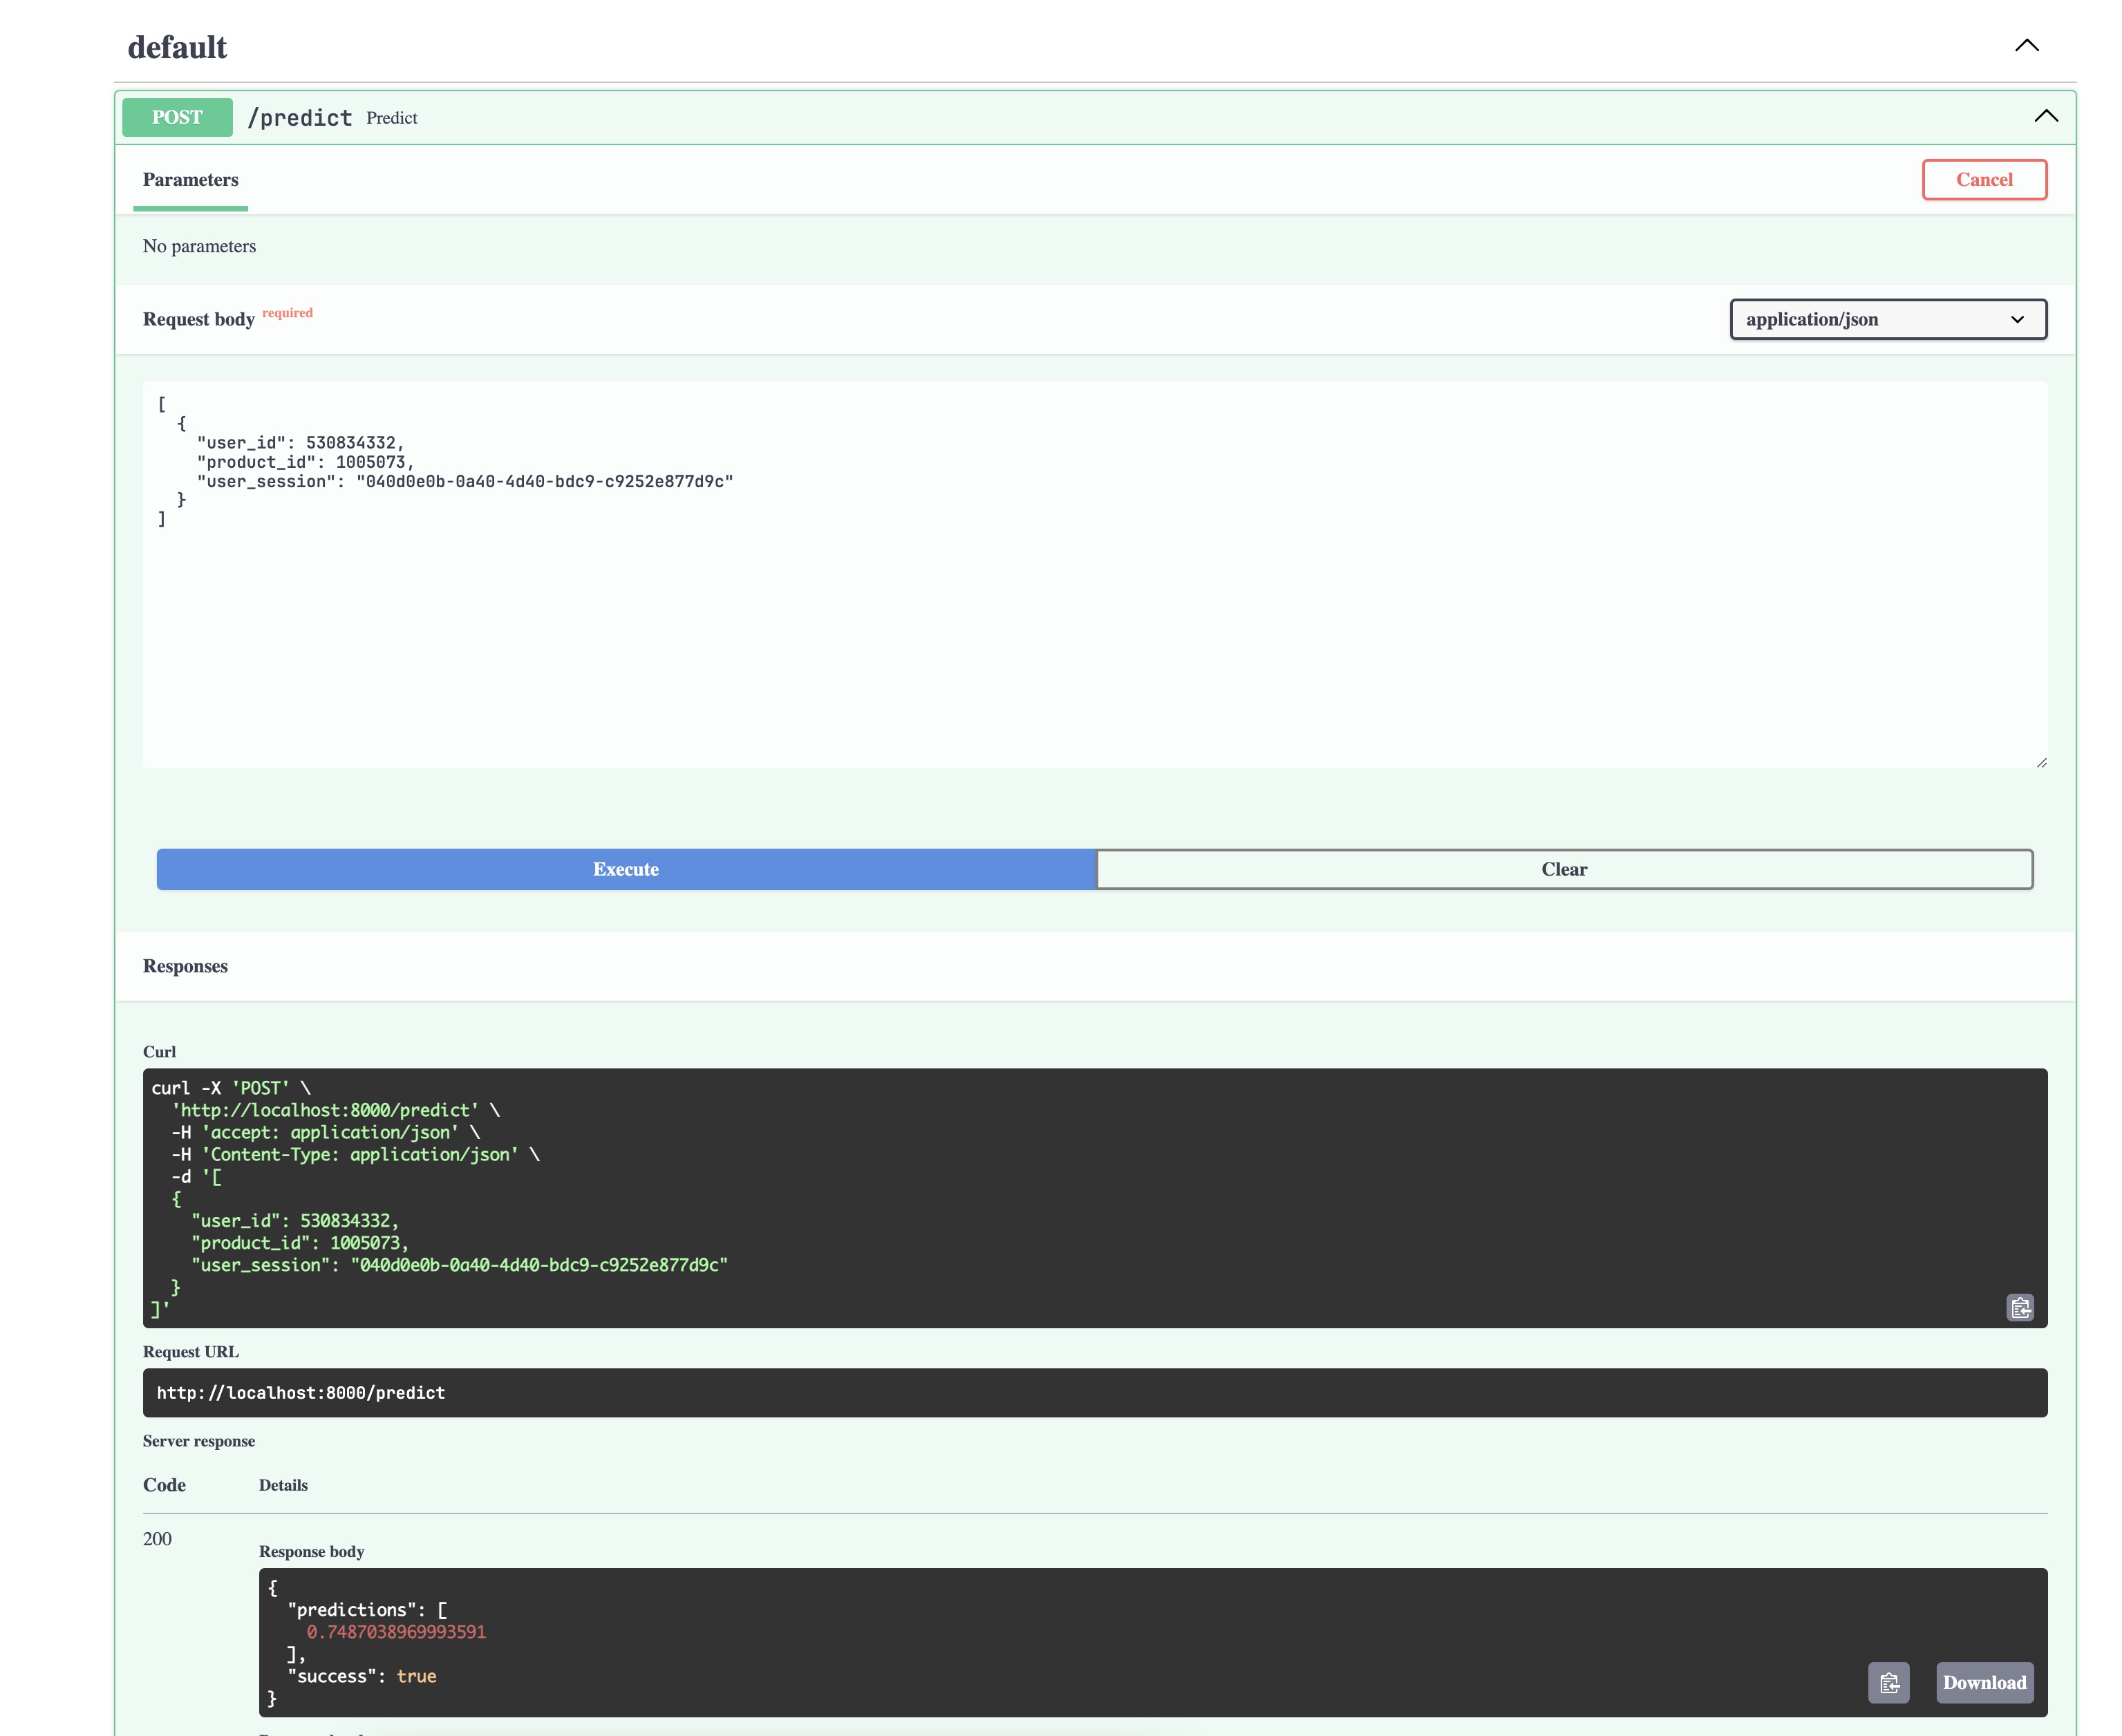The width and height of the screenshot is (2122, 1736).
Task: Collapse the POST /predict operation chevron
Action: 2046,117
